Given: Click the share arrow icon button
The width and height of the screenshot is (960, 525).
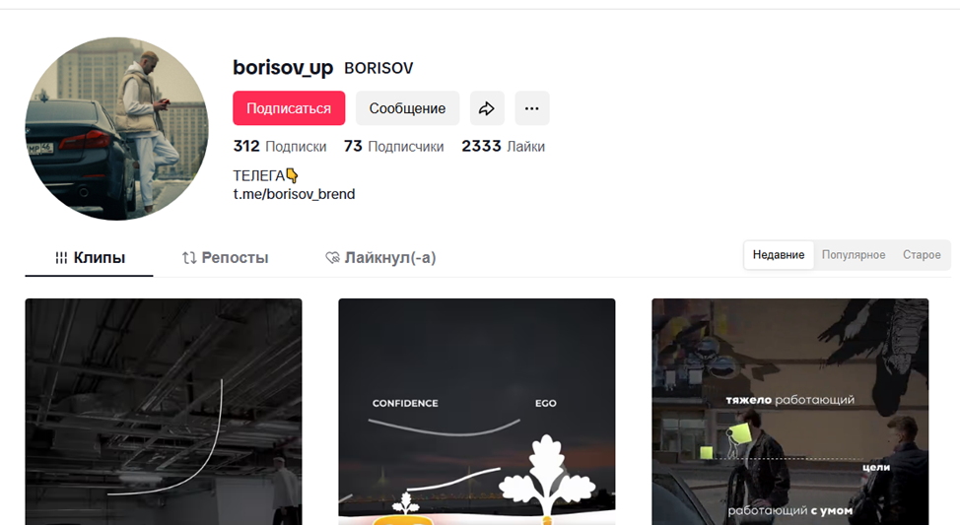Looking at the screenshot, I should (487, 108).
